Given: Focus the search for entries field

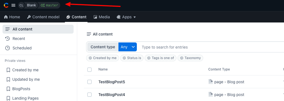Looking at the screenshot, I should [210, 47].
